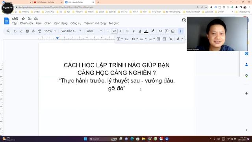This screenshot has width=252, height=142.
Task: Open the Xem menu
Action: pyautogui.click(x=39, y=23)
